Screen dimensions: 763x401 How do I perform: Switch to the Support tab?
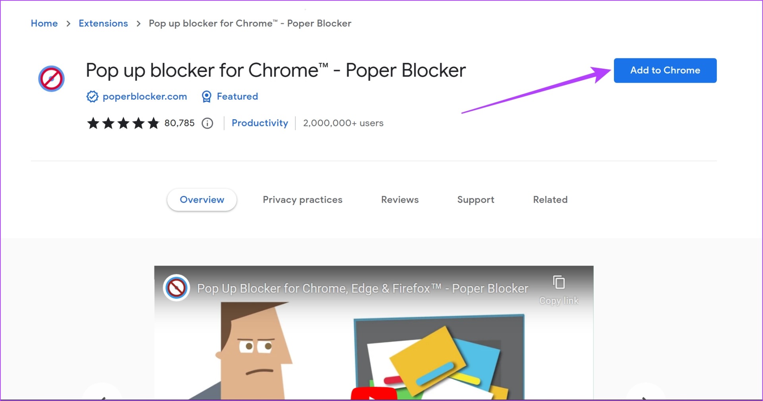coord(476,200)
